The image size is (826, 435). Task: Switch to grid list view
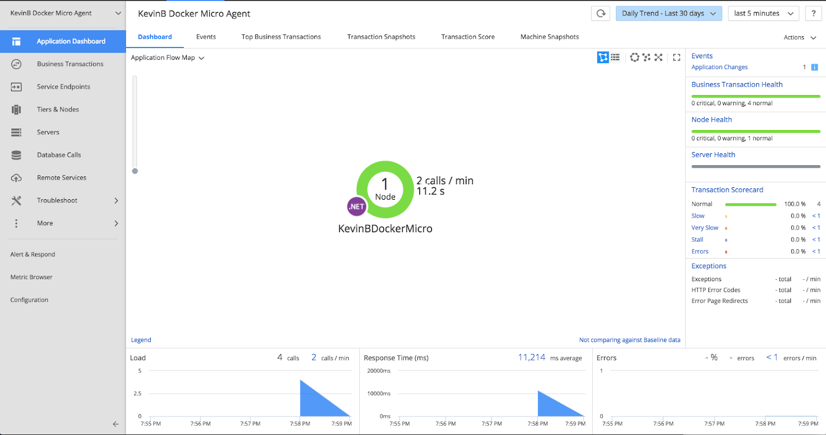(615, 57)
